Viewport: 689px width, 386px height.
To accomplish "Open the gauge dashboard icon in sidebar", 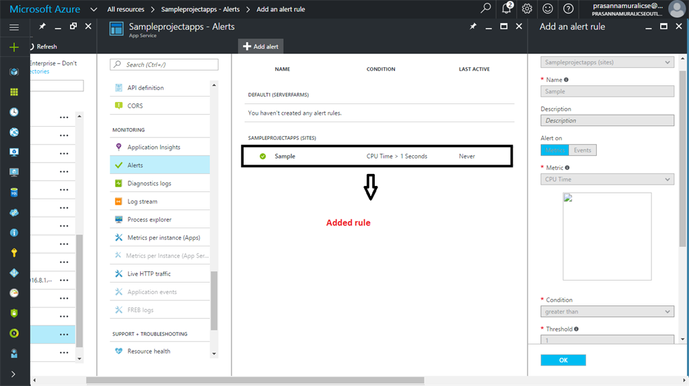I will 14,293.
